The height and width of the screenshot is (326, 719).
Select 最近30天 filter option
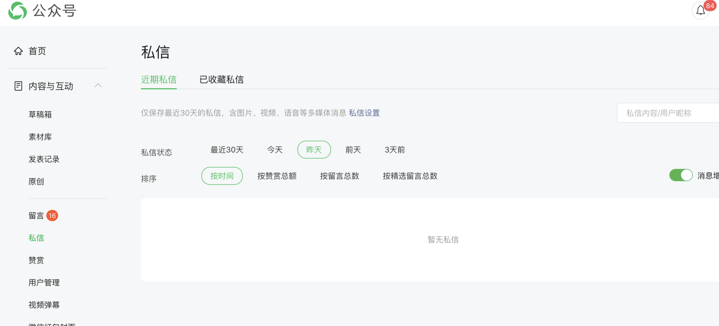[227, 149]
